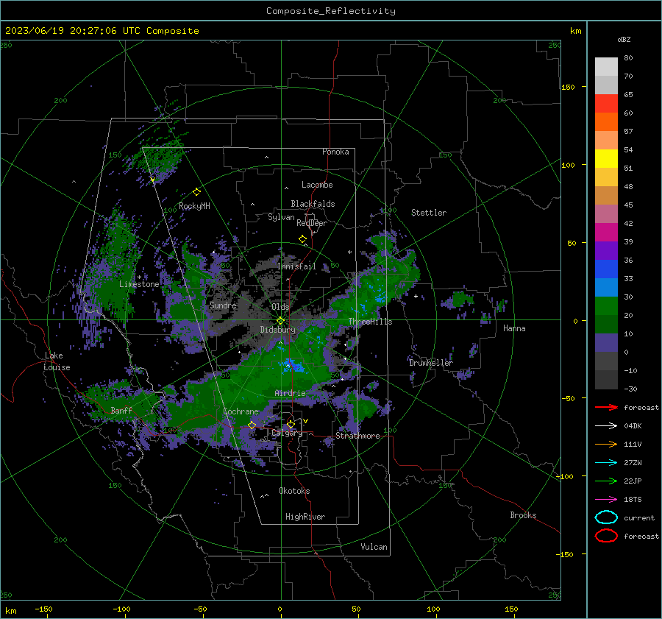Image resolution: width=662 pixels, height=619 pixels.
Task: Click the Strathmore label
Action: coord(357,436)
